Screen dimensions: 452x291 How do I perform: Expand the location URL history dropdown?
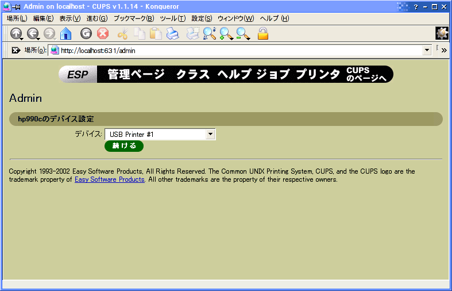[x=426, y=51]
